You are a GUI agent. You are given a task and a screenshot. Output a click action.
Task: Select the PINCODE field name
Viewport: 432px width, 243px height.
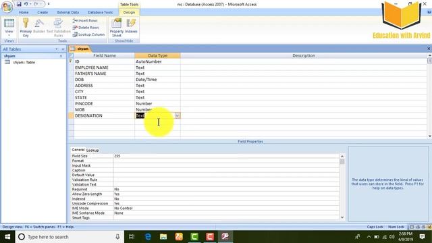click(104, 104)
